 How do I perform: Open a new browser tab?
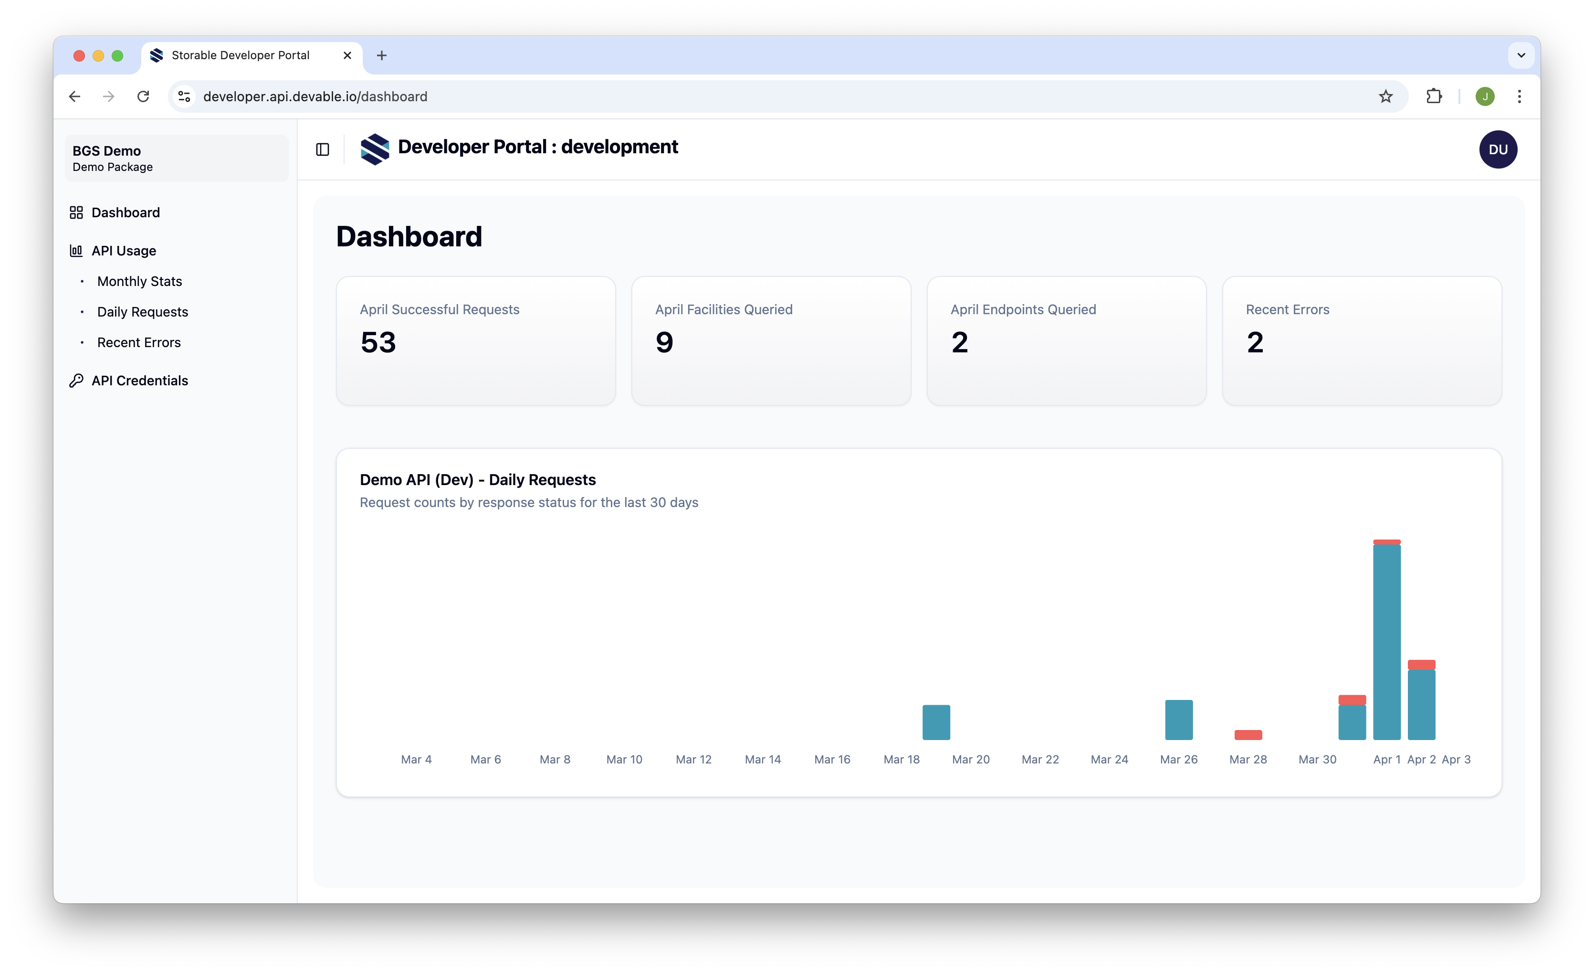click(x=382, y=56)
